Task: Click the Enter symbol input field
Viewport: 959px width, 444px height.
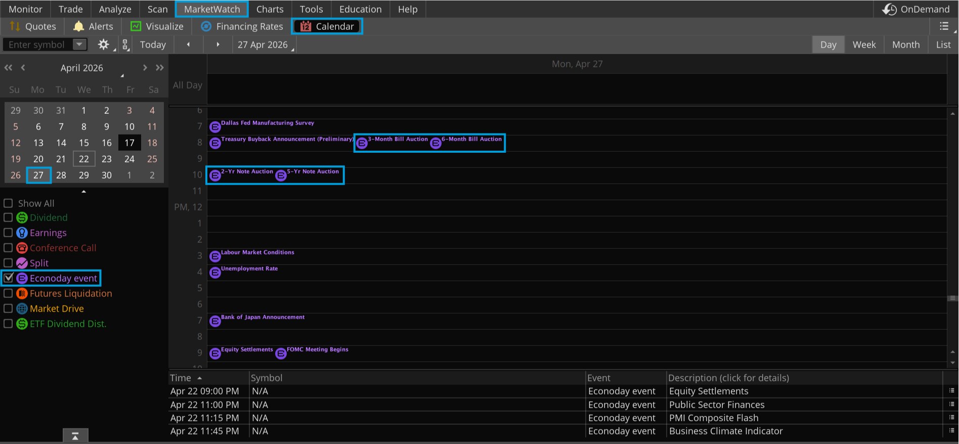Action: pos(37,45)
